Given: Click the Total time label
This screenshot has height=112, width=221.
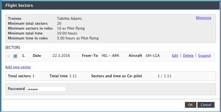Looking at the screenshot, I should coord(59,76).
